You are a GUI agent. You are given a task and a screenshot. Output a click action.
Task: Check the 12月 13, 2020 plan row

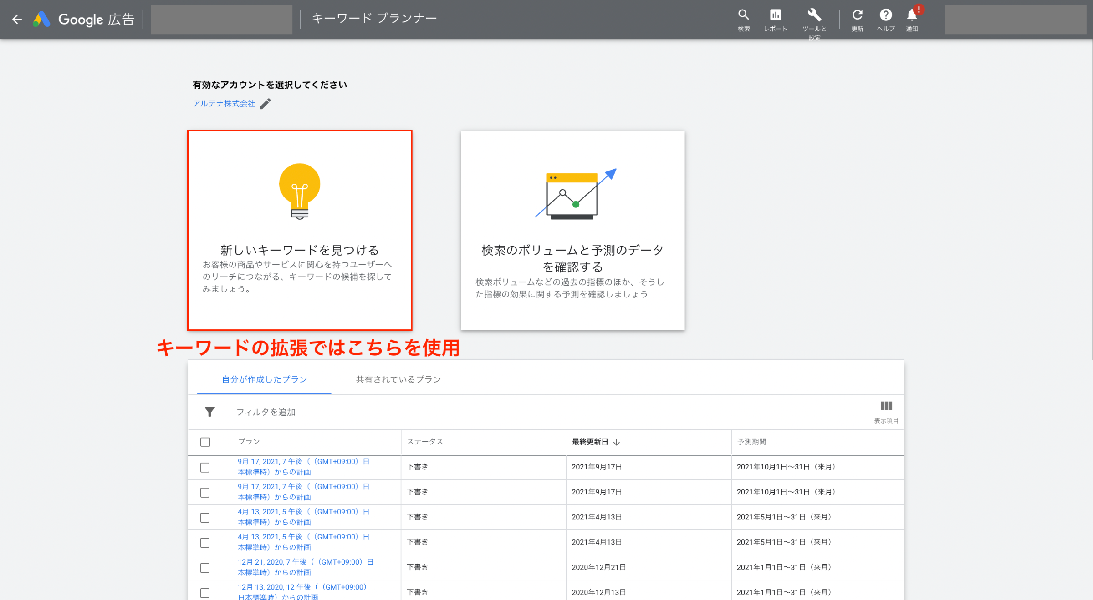(205, 593)
